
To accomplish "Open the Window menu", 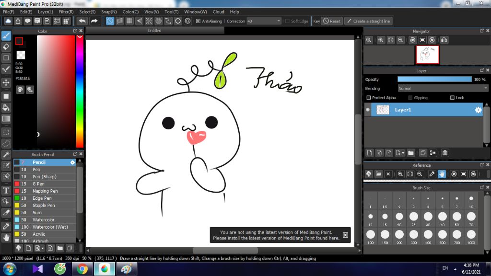I will [196, 12].
